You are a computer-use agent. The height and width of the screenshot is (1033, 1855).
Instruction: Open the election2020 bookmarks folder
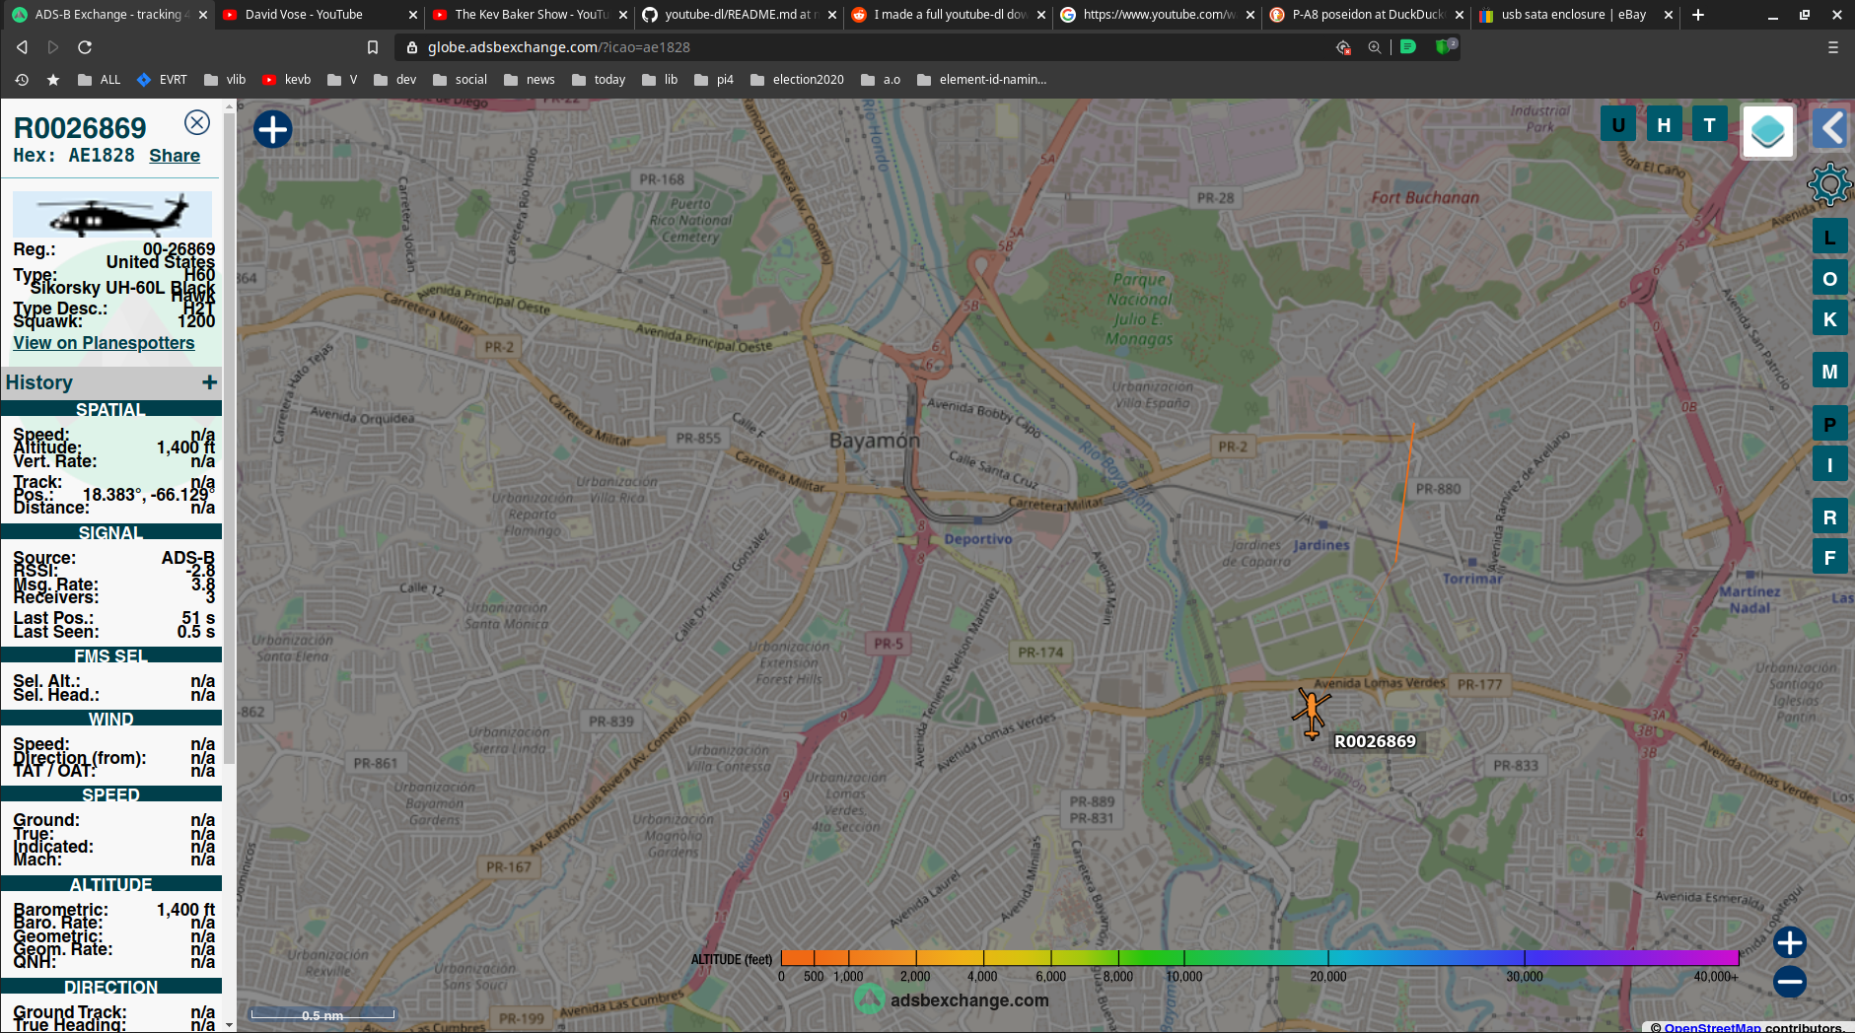point(797,80)
